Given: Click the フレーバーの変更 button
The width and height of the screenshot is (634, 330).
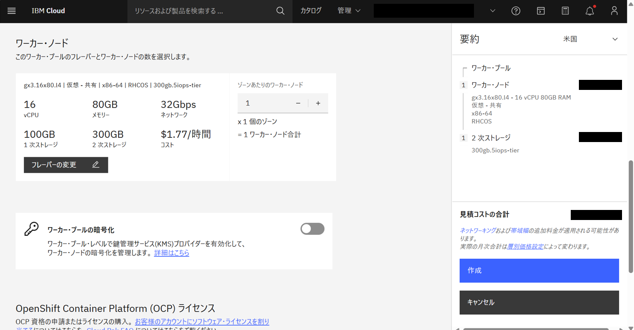Looking at the screenshot, I should pos(66,165).
